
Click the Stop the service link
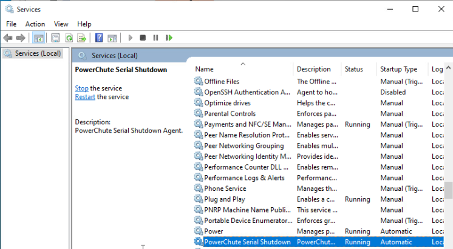tap(81, 88)
